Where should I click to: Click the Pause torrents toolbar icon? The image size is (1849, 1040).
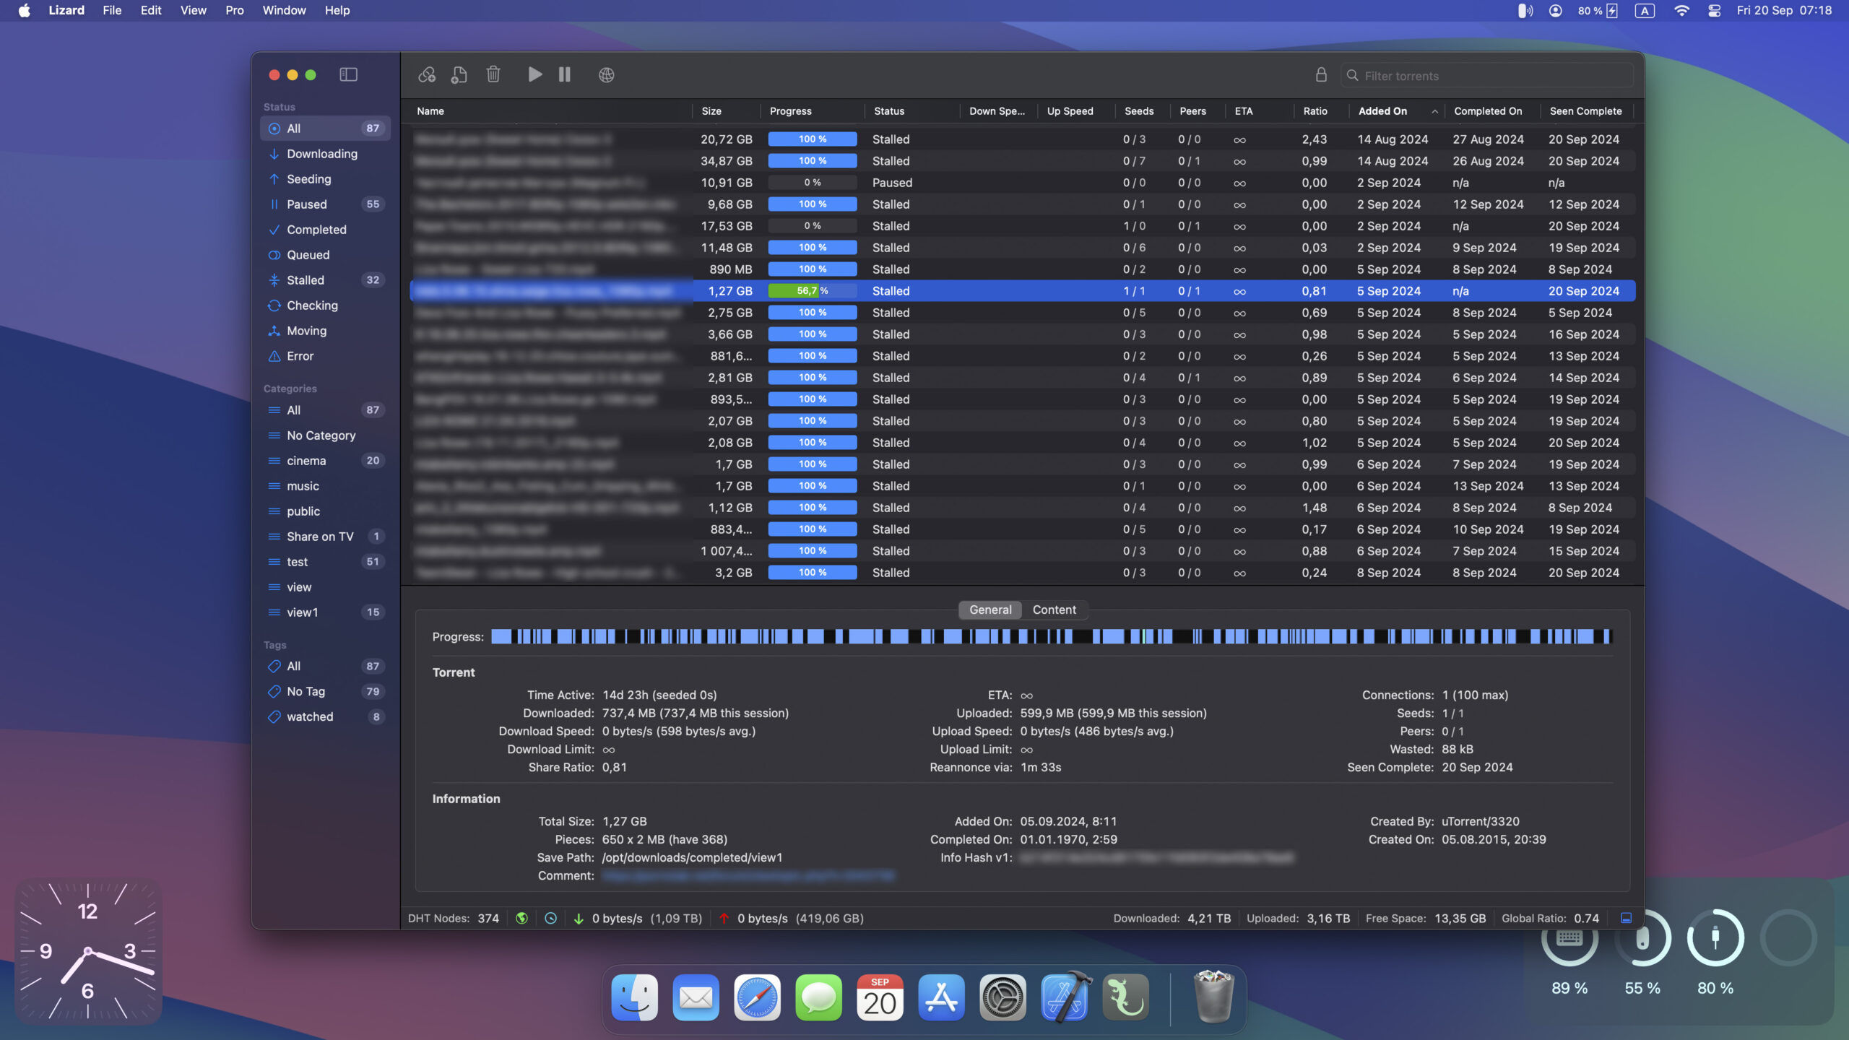coord(564,74)
